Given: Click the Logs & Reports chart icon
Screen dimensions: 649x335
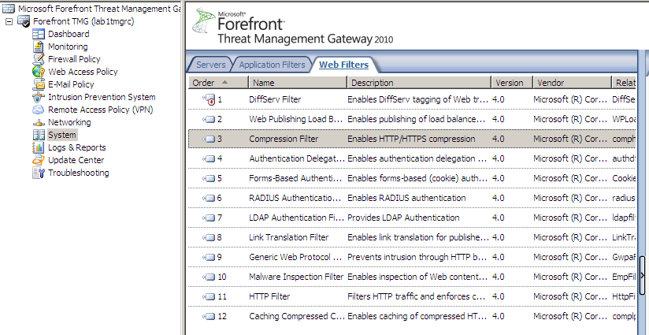Looking at the screenshot, I should (39, 147).
